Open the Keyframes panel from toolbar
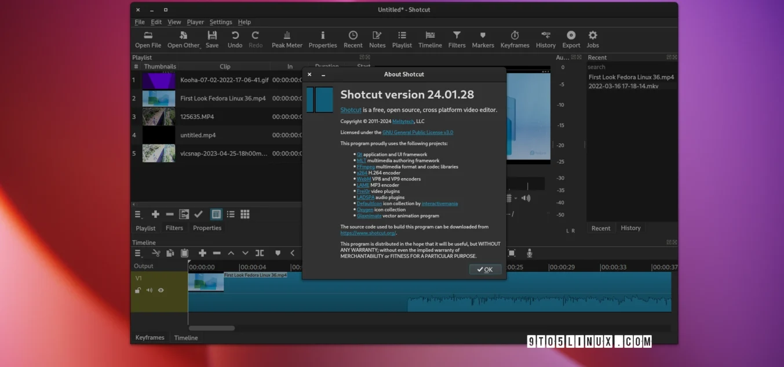 point(515,39)
